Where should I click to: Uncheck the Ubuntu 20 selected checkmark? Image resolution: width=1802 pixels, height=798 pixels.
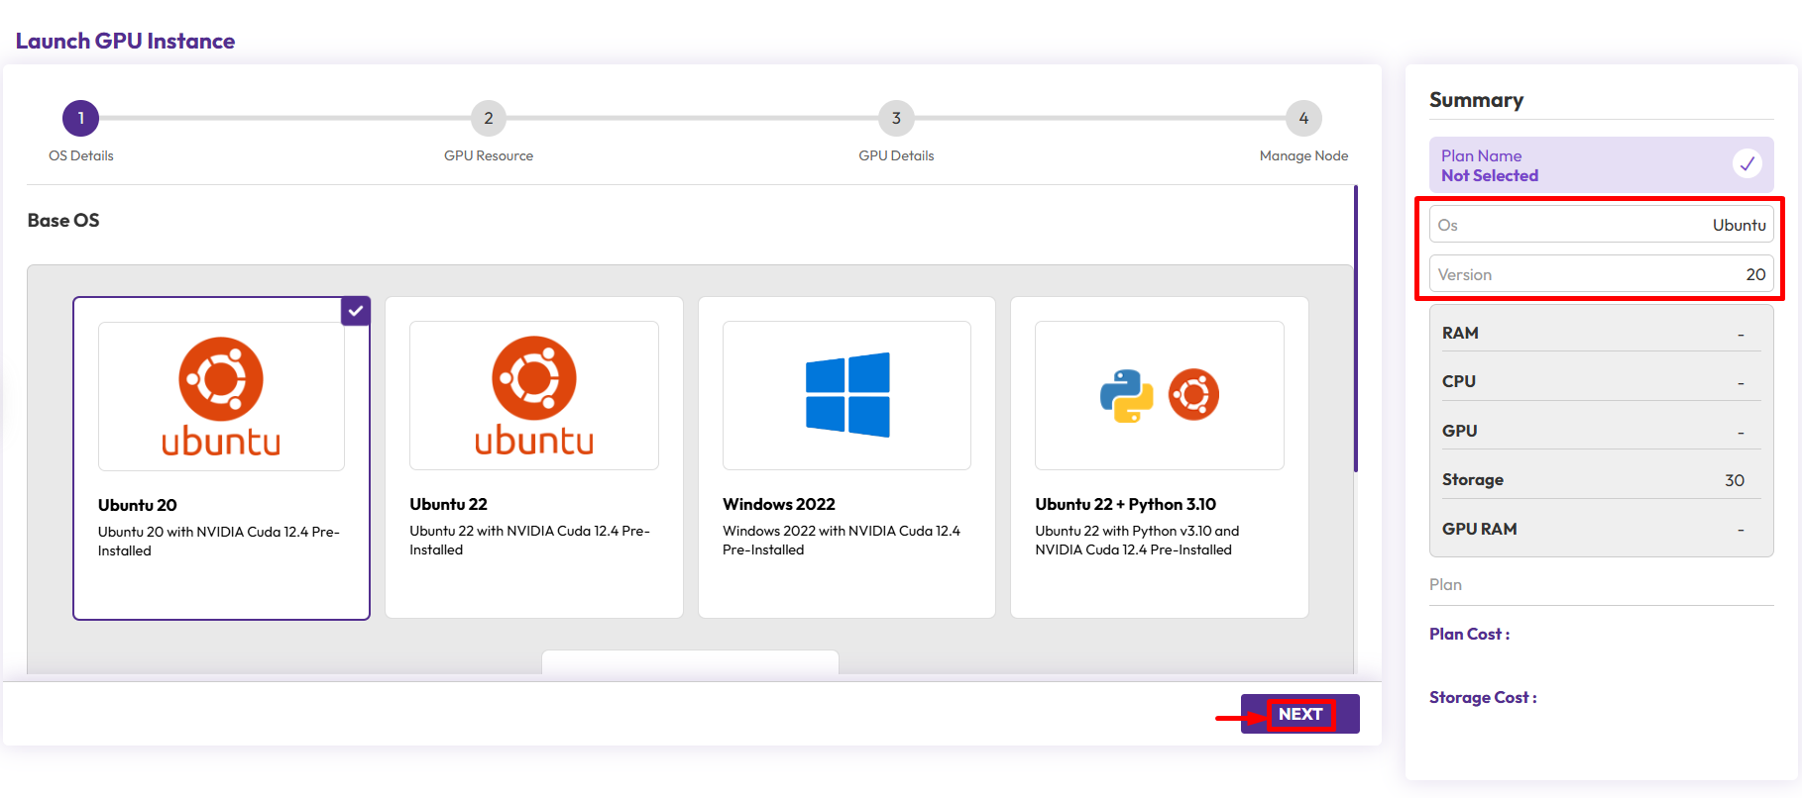pyautogui.click(x=355, y=311)
